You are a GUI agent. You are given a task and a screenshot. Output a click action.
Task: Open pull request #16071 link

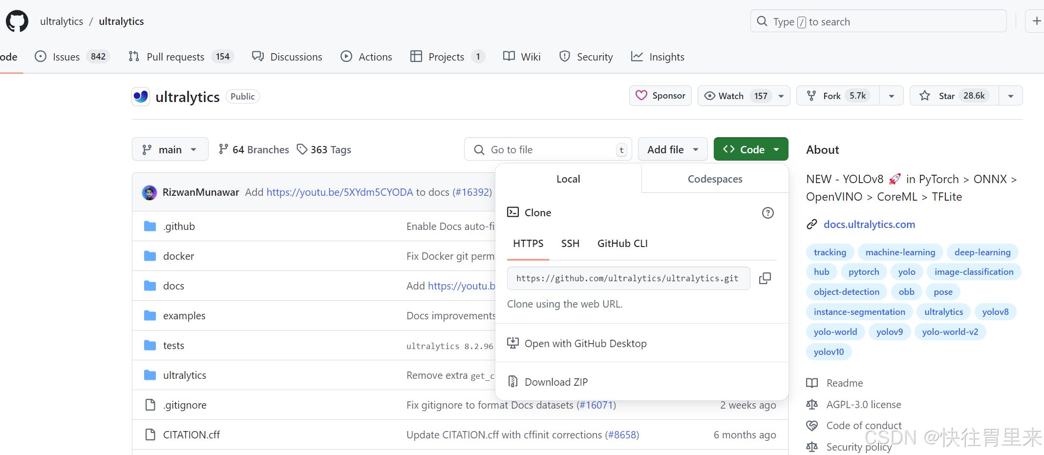[596, 405]
